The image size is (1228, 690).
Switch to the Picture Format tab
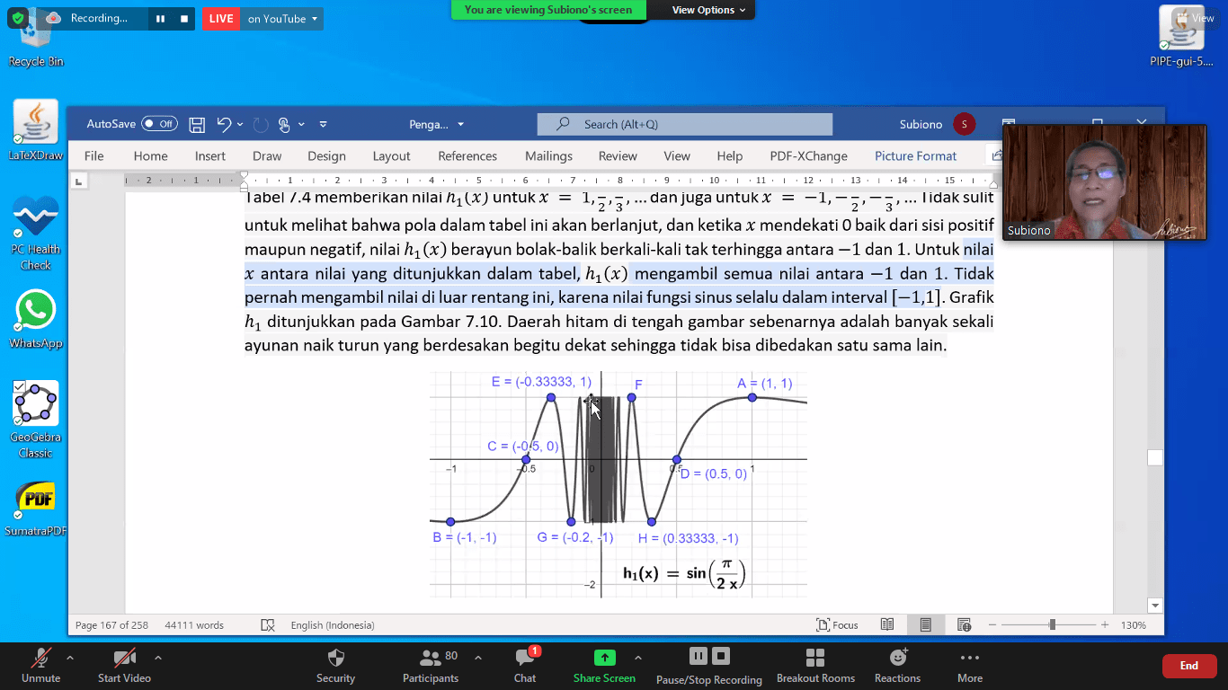point(915,156)
